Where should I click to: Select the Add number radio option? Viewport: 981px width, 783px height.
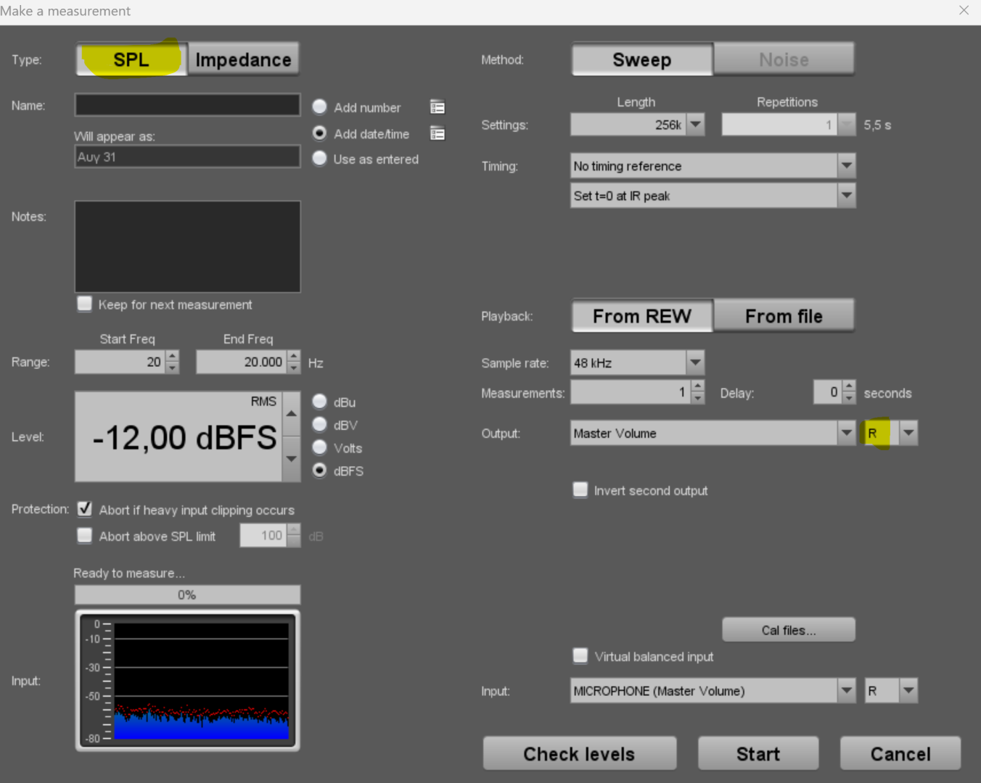[319, 107]
